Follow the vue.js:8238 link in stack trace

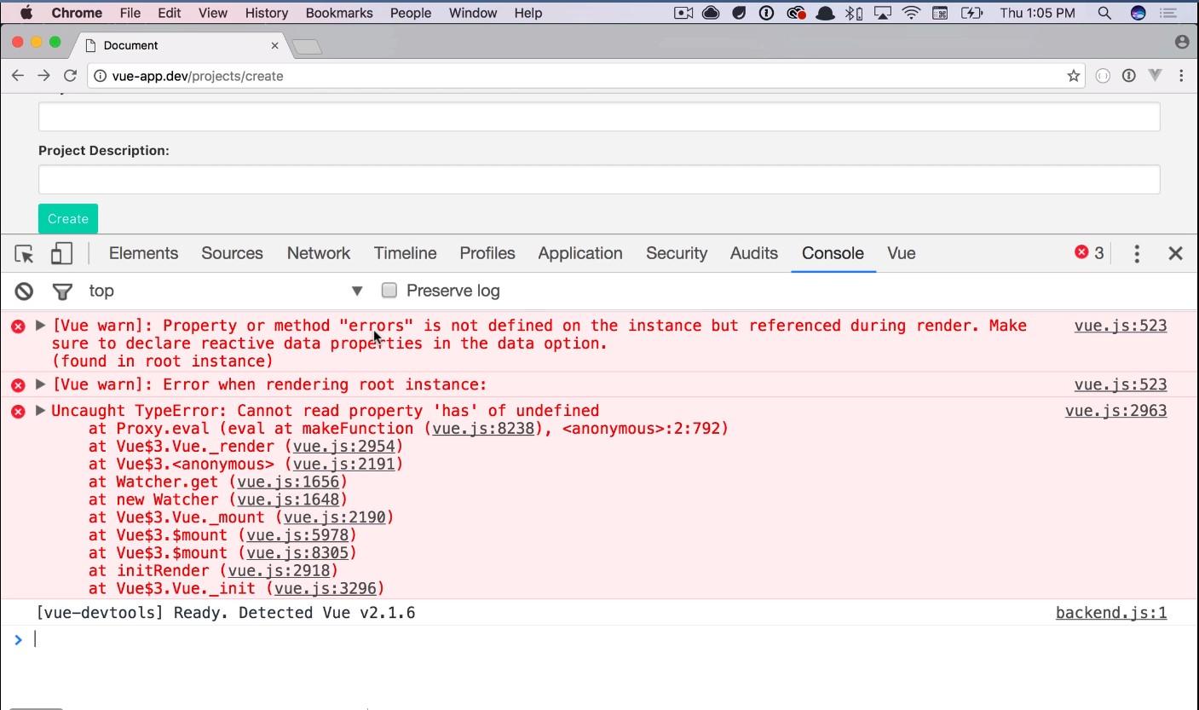click(483, 429)
